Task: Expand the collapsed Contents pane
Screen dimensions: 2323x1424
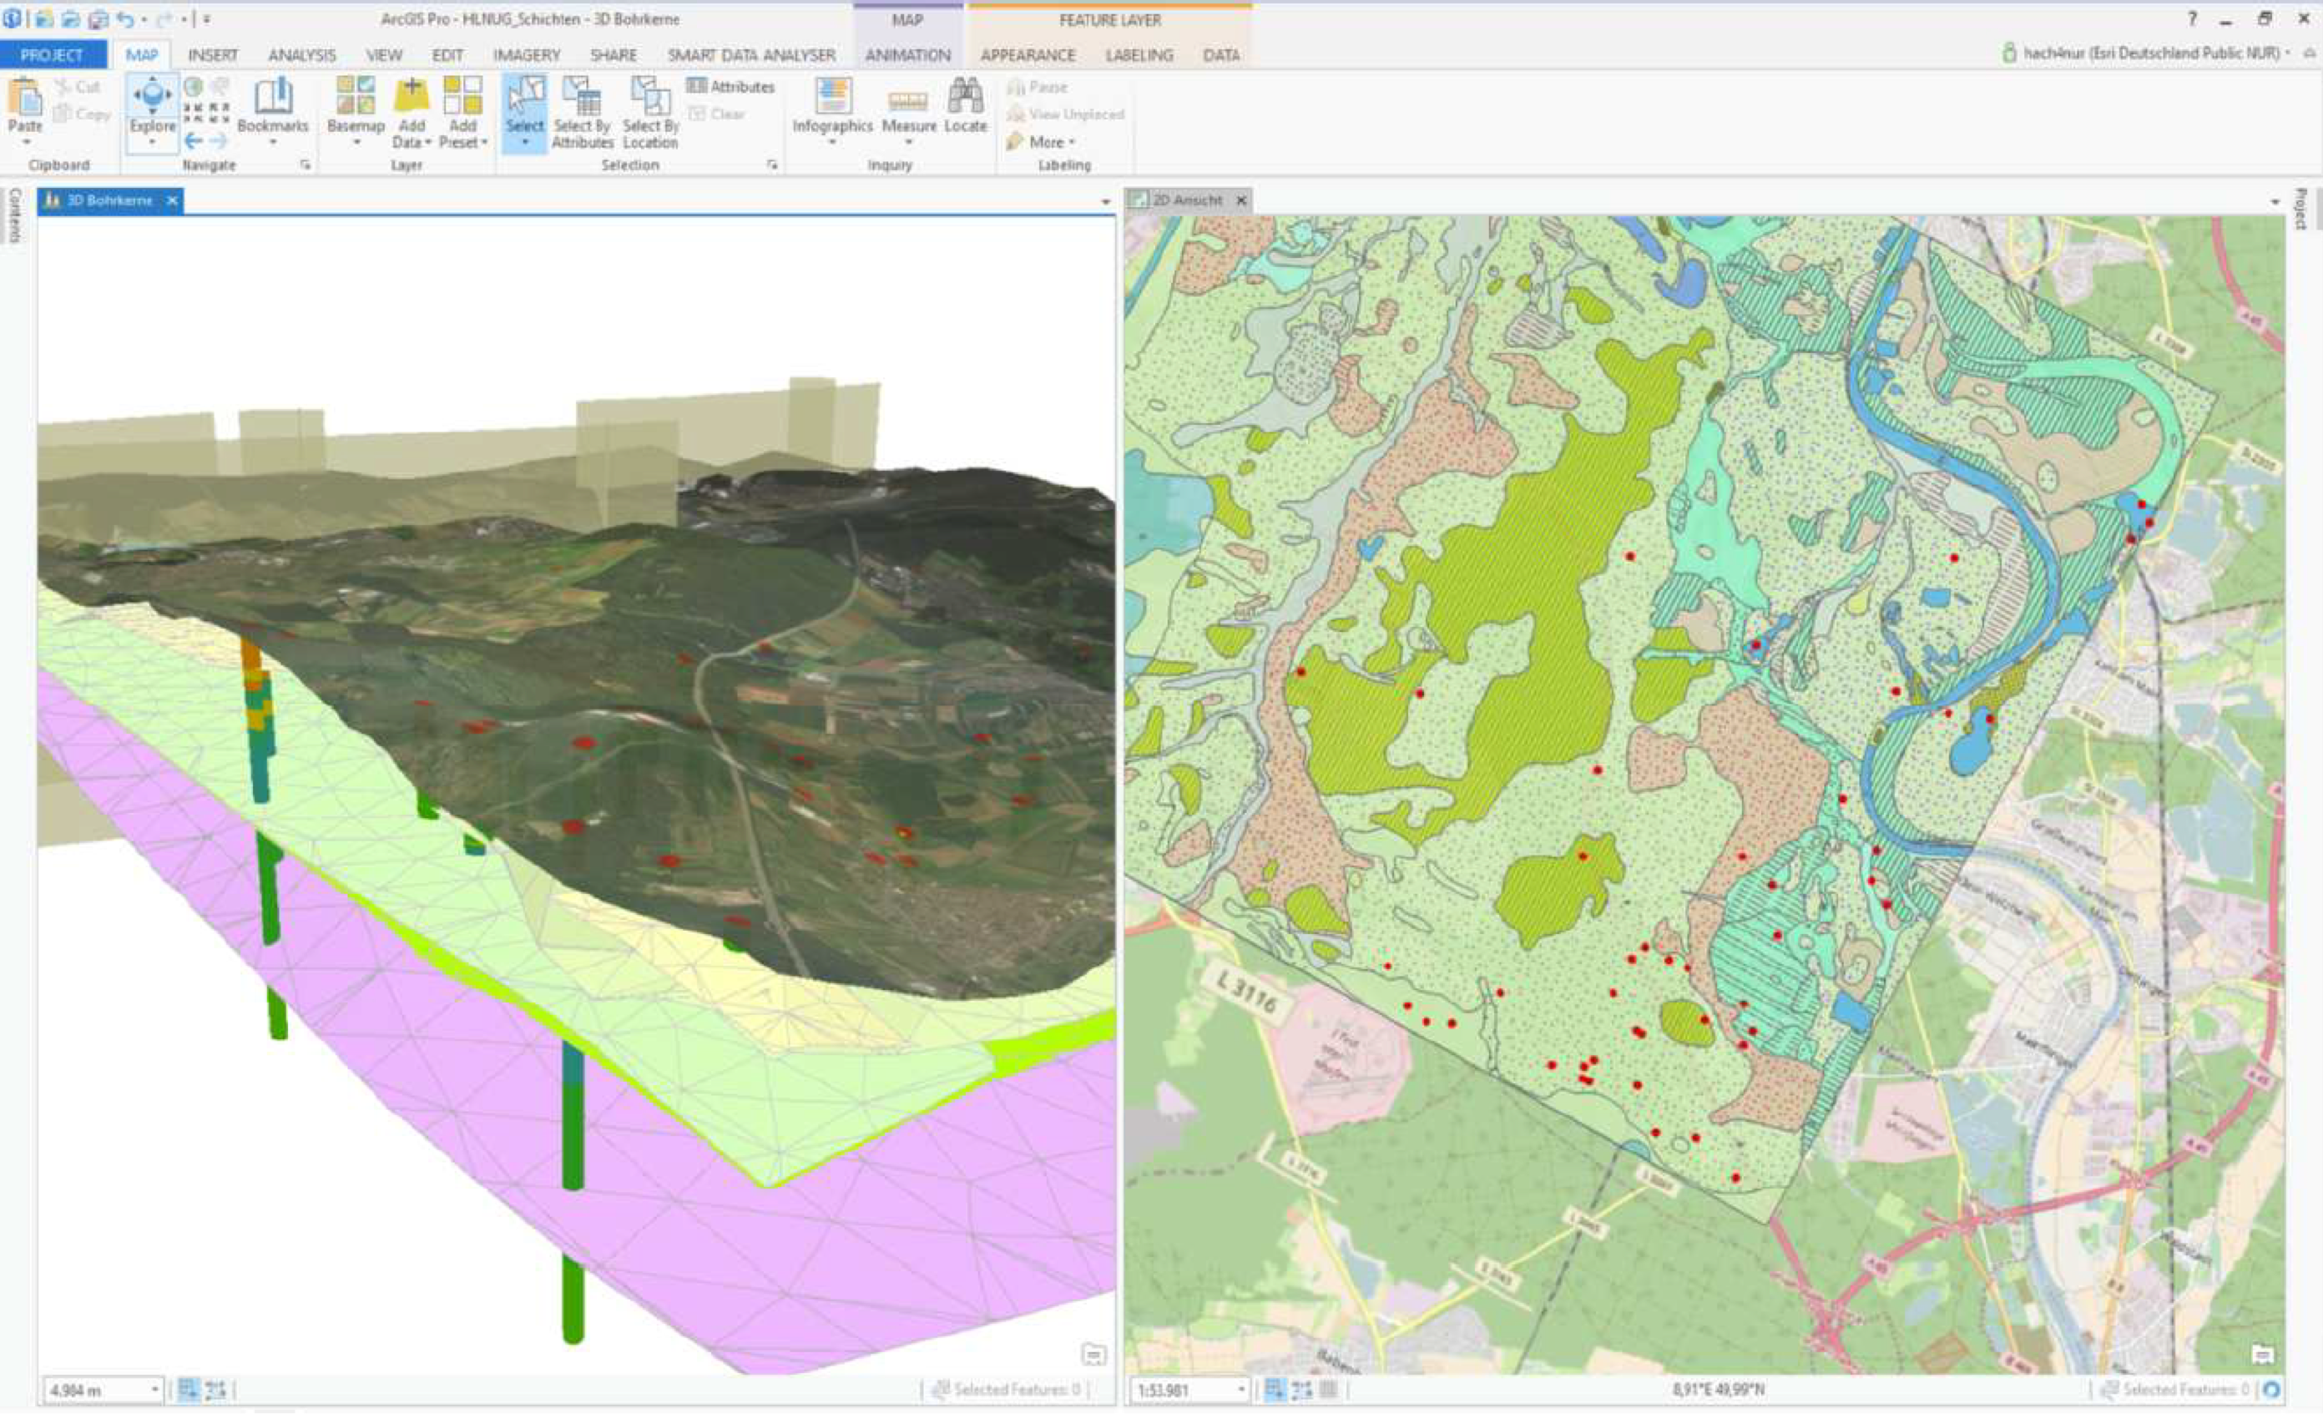Action: point(15,215)
